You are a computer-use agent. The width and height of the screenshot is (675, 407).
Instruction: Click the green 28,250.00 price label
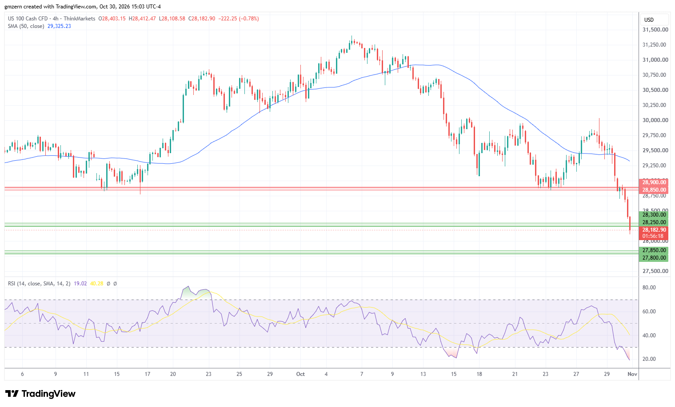pyautogui.click(x=654, y=222)
